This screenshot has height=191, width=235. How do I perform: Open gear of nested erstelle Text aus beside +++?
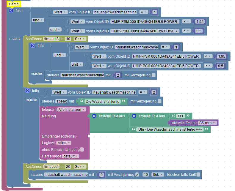point(134,116)
